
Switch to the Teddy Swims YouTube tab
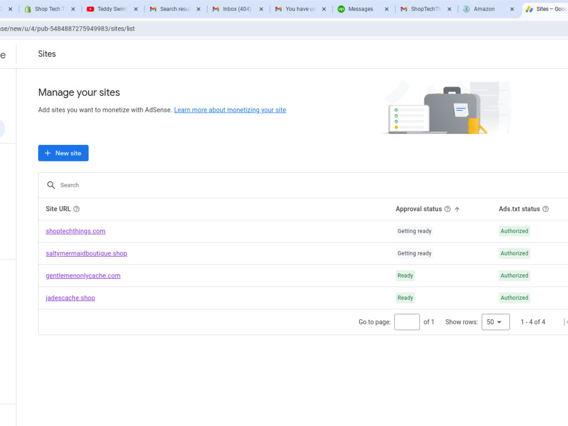pos(112,9)
